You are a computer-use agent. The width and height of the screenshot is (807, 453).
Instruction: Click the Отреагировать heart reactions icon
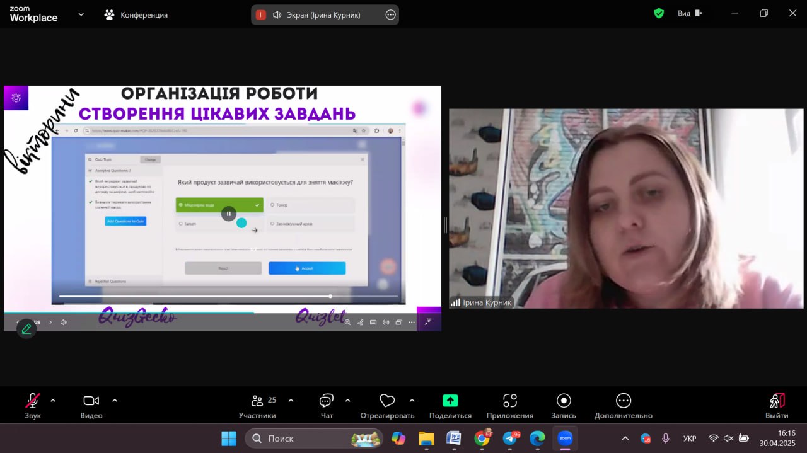pyautogui.click(x=387, y=401)
